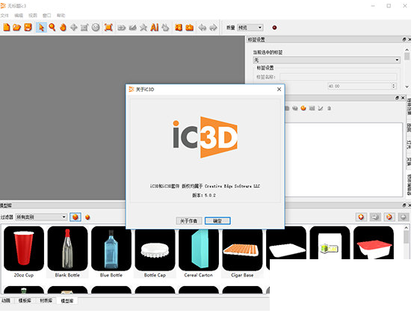Select the arrow pointer tool

[41, 27]
